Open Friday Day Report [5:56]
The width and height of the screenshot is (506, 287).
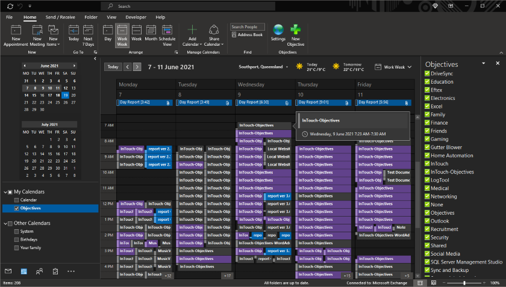click(x=383, y=102)
